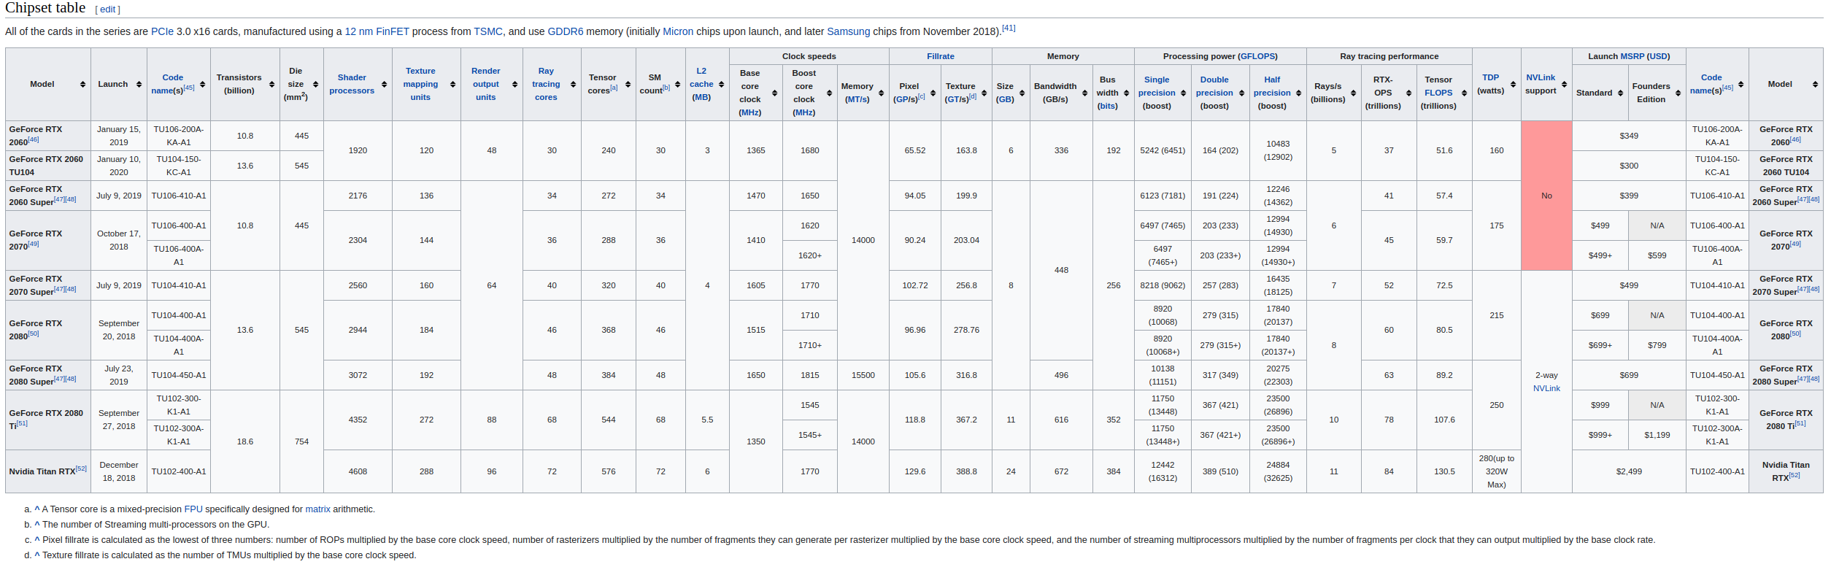Viewport: 1831px width, 567px height.
Task: Sort by NVLink support column arrows
Action: pyautogui.click(x=1564, y=85)
